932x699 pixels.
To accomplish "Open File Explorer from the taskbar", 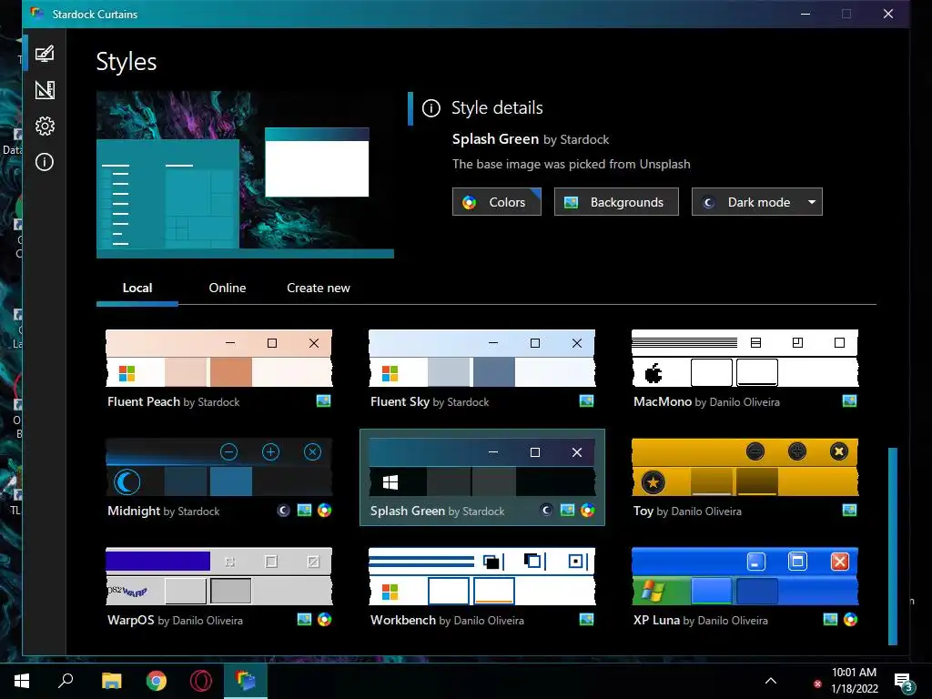I will coord(111,681).
